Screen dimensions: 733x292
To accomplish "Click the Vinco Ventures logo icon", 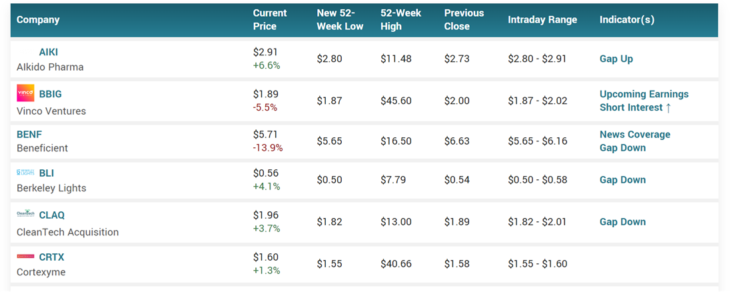I will 25,94.
